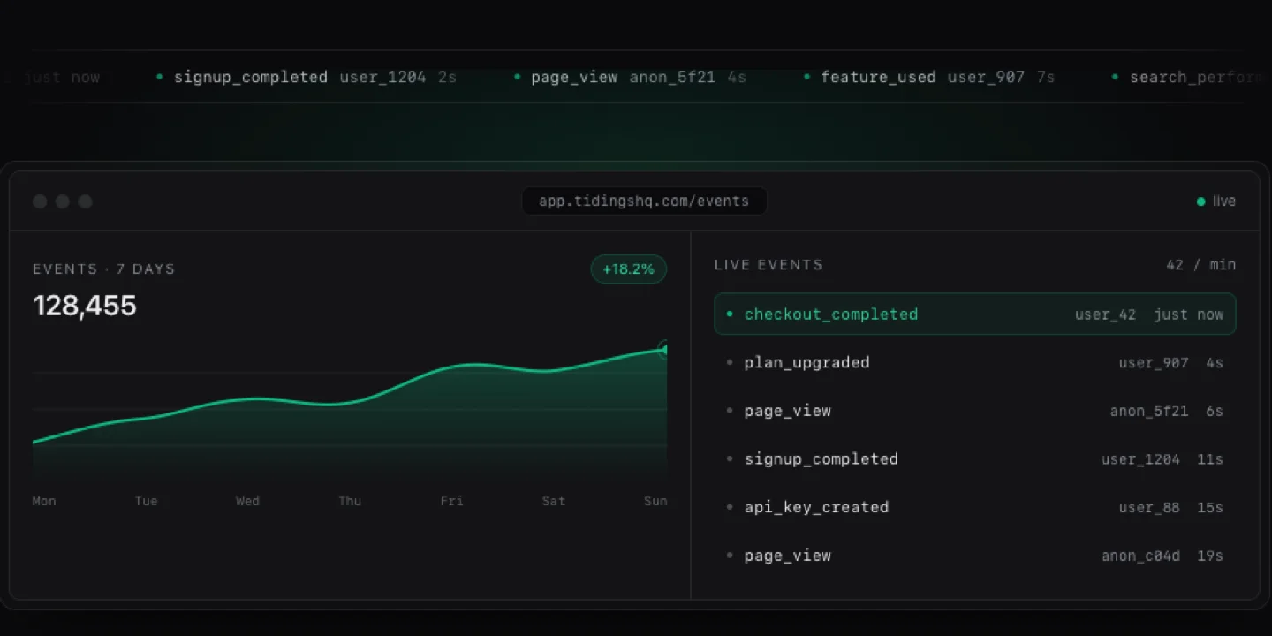The width and height of the screenshot is (1272, 636).
Task: Click the gray dot beside api_key_created
Action: click(x=730, y=507)
